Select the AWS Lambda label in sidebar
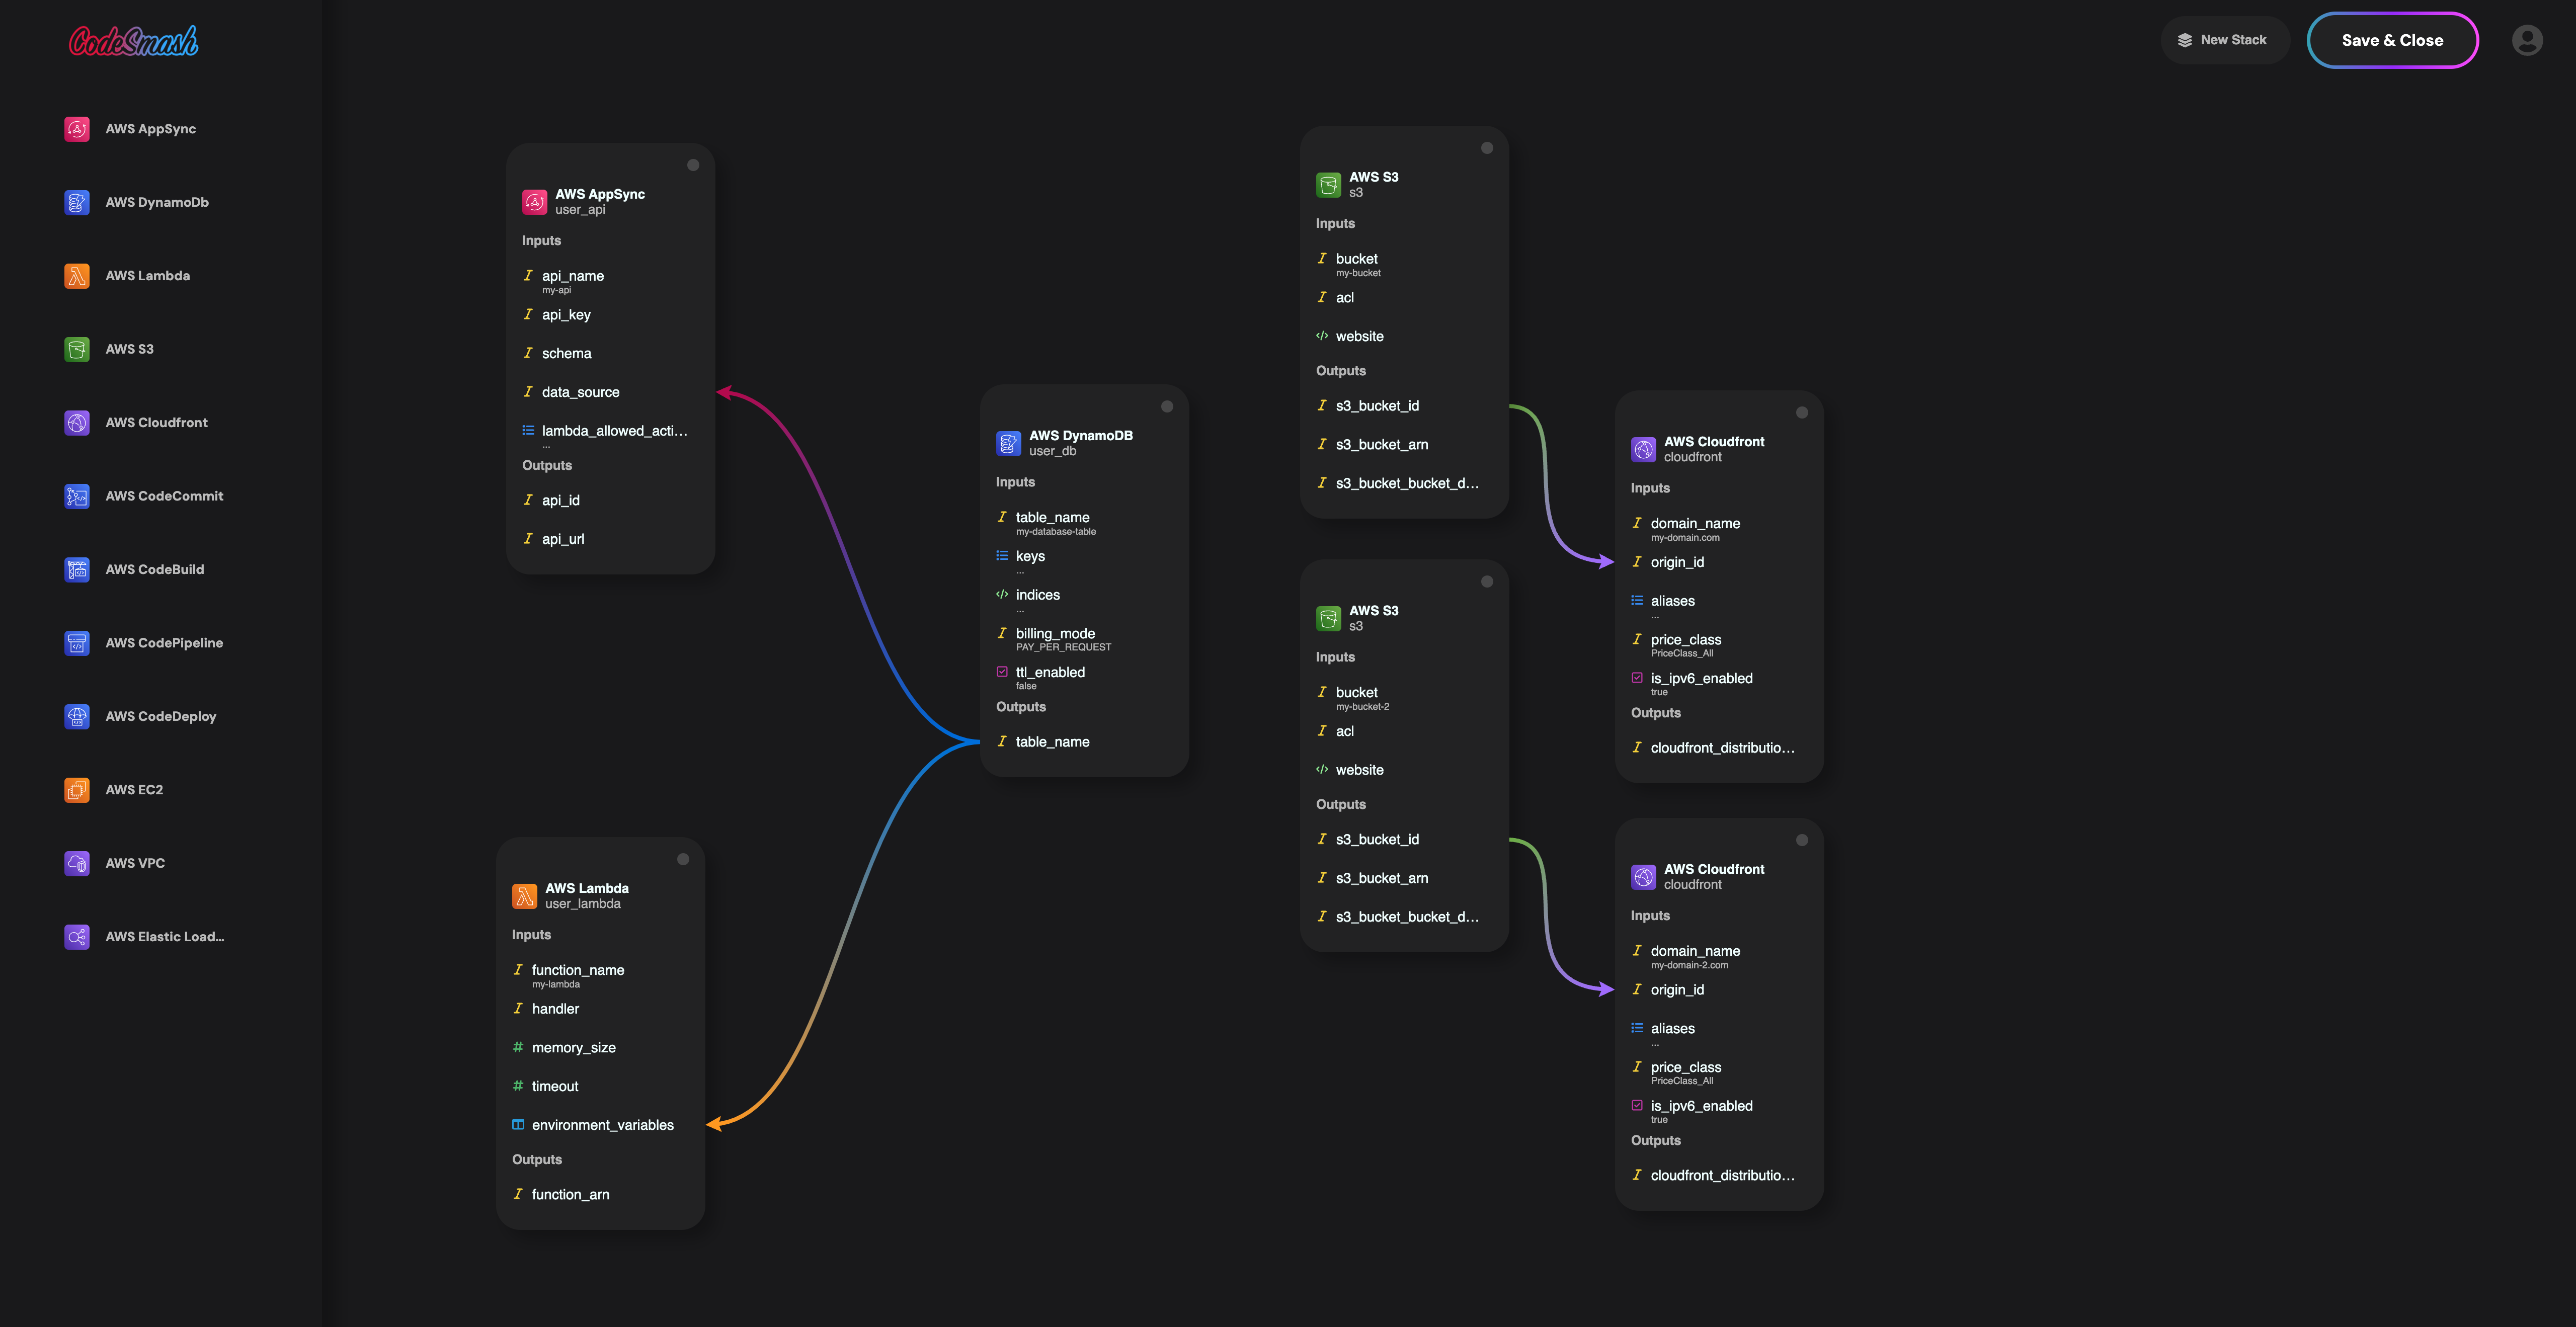This screenshot has width=2576, height=1327. (x=148, y=276)
